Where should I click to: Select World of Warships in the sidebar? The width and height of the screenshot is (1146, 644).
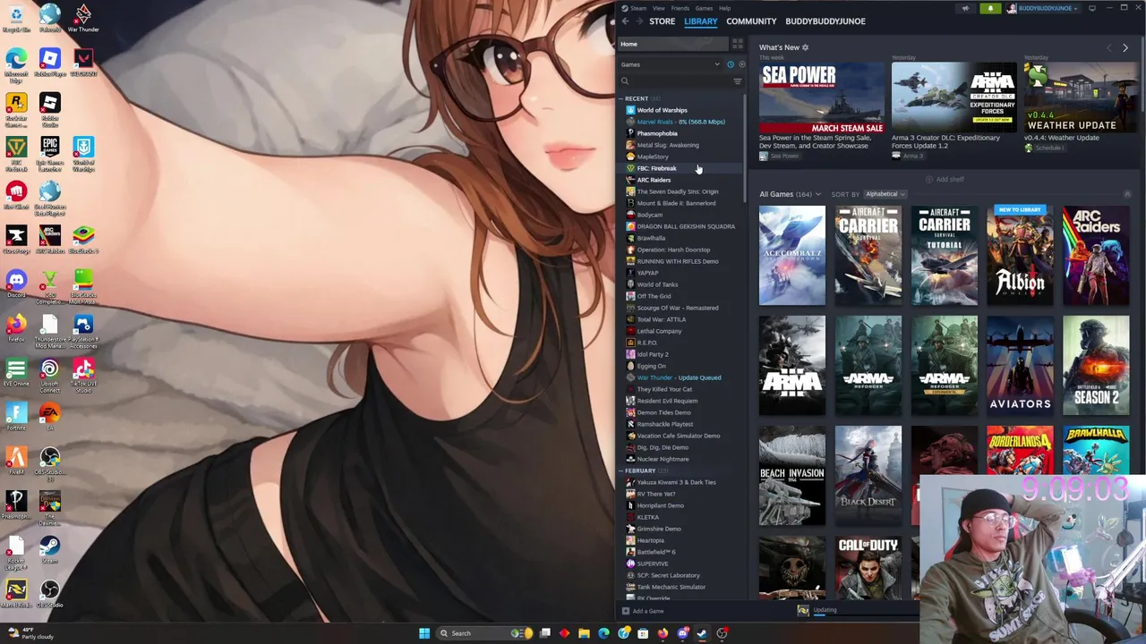663,110
